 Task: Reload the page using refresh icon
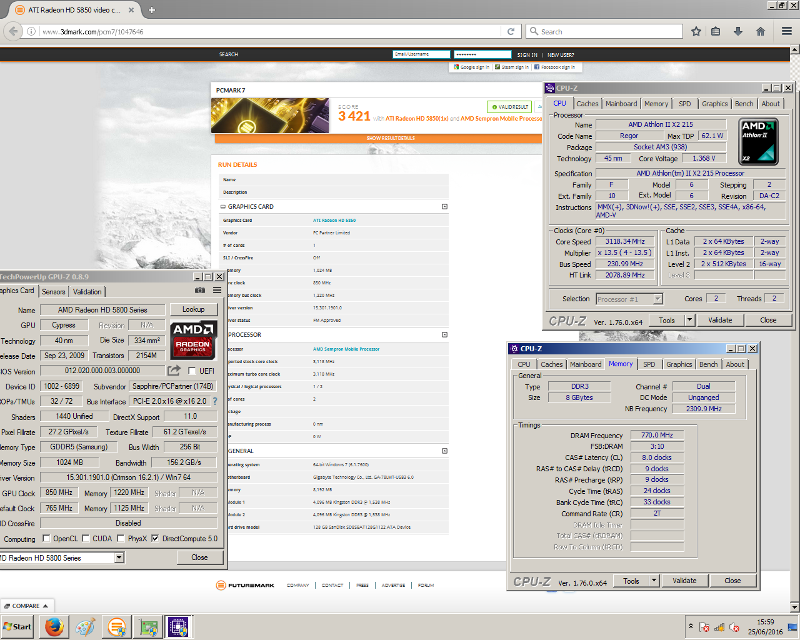(511, 31)
